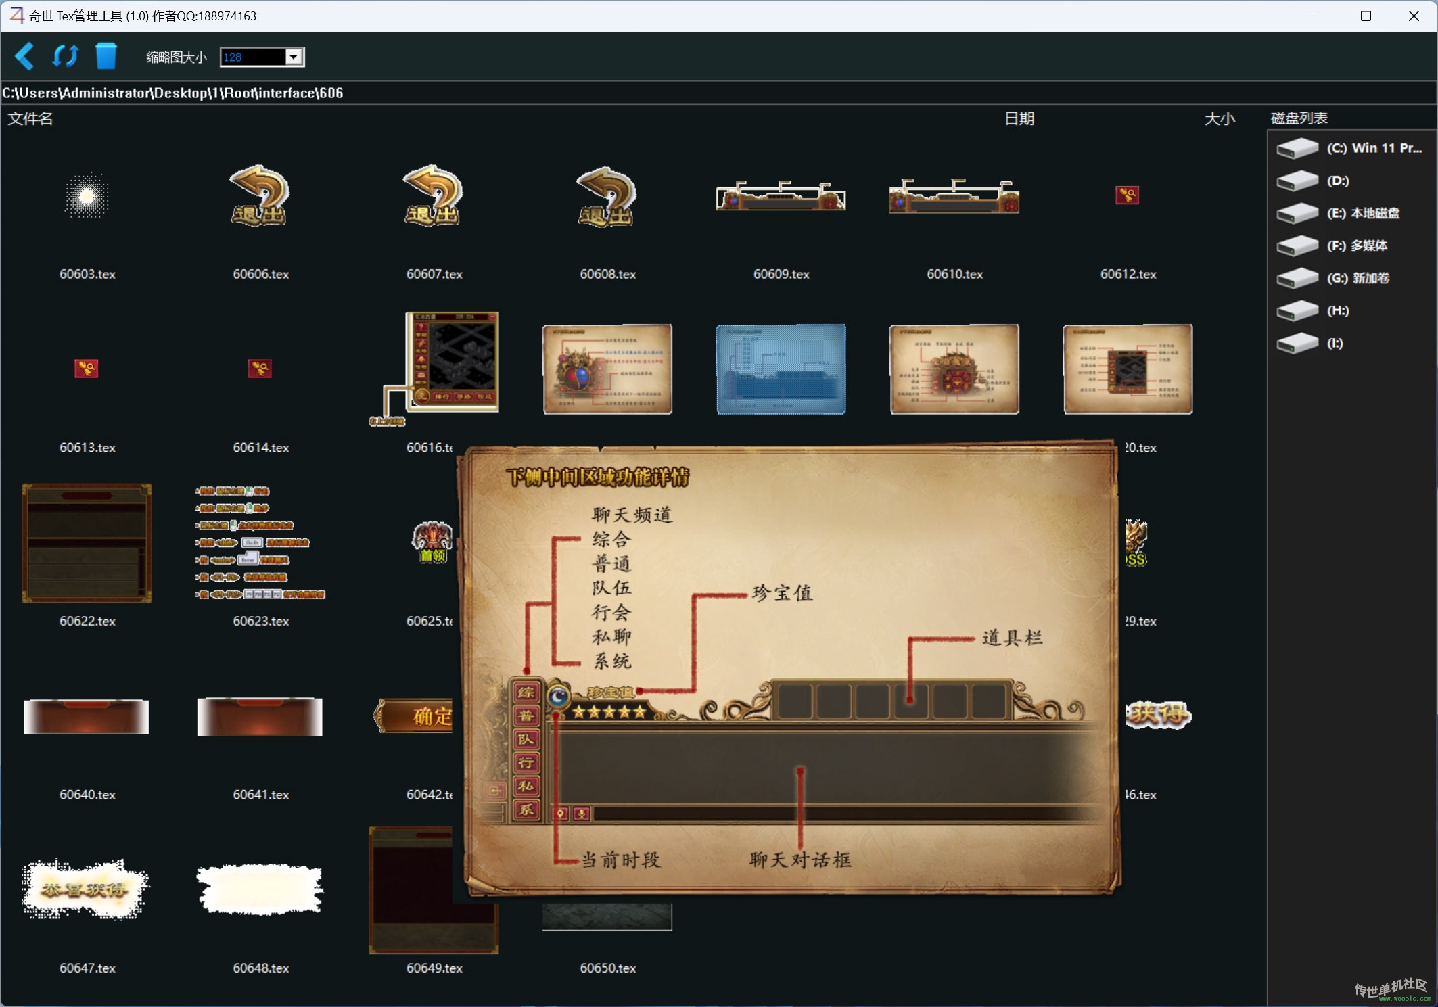Select the 60614.tex red icon thumbnail
This screenshot has width=1438, height=1007.
260,369
